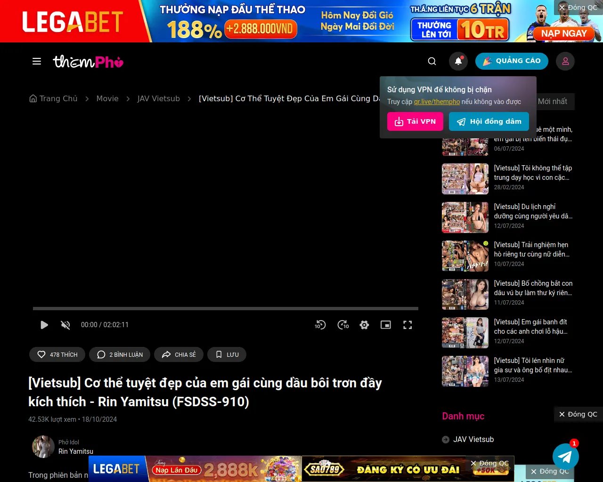Toggle picture-in-picture mode
Screen dimensions: 603x482
click(x=386, y=325)
